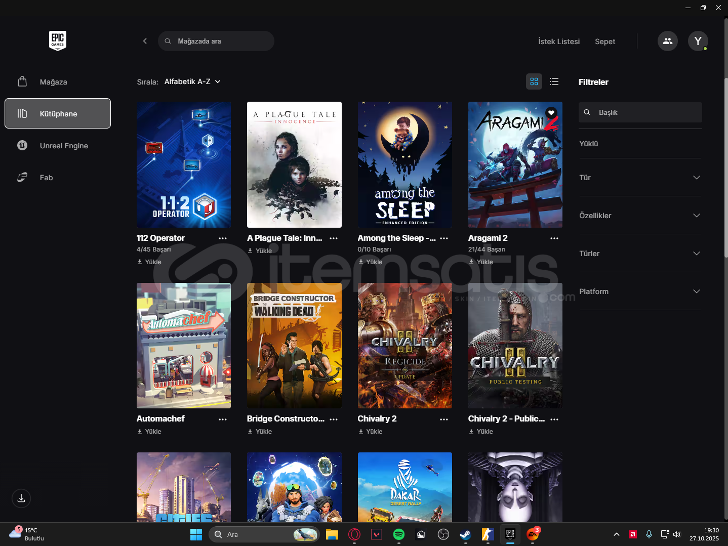Open OBS Studio from taskbar
728x546 pixels.
pos(443,534)
